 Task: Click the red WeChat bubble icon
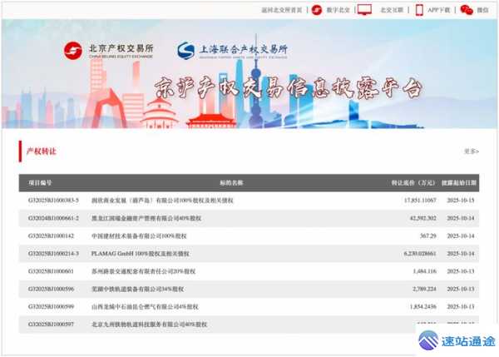click(467, 10)
